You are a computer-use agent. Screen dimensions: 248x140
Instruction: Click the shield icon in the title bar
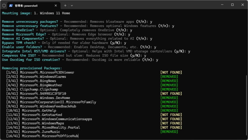coord(4,5)
